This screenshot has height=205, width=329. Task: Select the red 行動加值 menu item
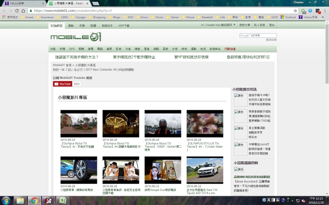tap(230, 49)
